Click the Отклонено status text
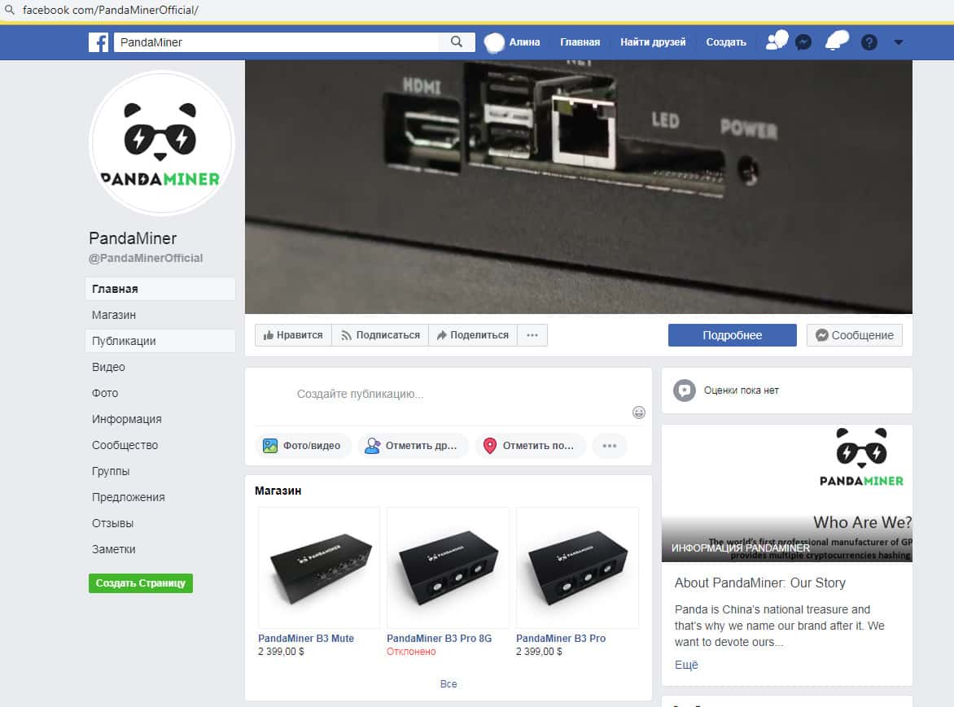Viewport: 954px width, 707px height. (411, 652)
